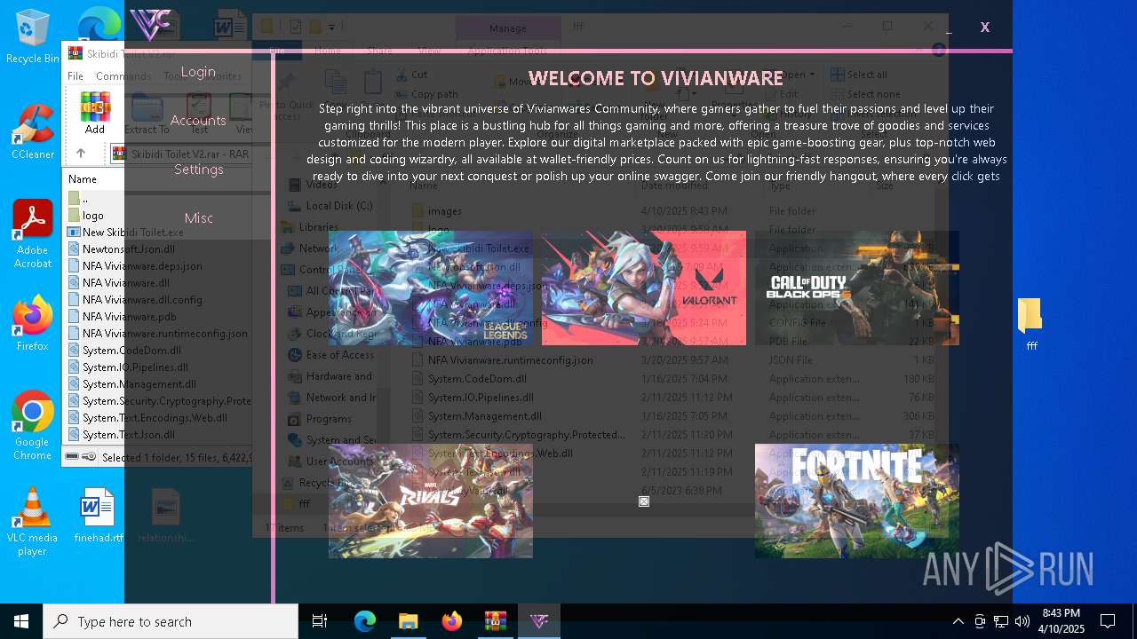This screenshot has width=1137, height=639.
Task: Open the File menu in WinRAR
Action: [x=76, y=76]
